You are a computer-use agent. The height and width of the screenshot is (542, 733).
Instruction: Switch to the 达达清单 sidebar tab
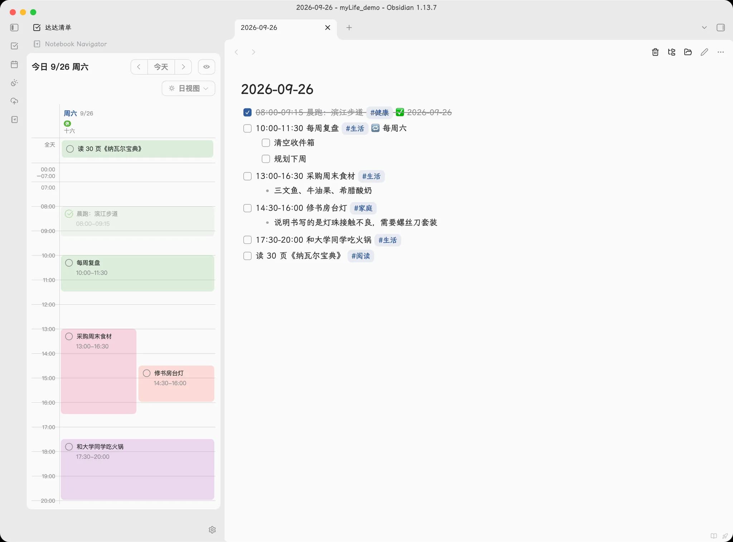[x=52, y=28]
